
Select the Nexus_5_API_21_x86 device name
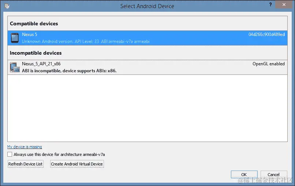(x=41, y=64)
